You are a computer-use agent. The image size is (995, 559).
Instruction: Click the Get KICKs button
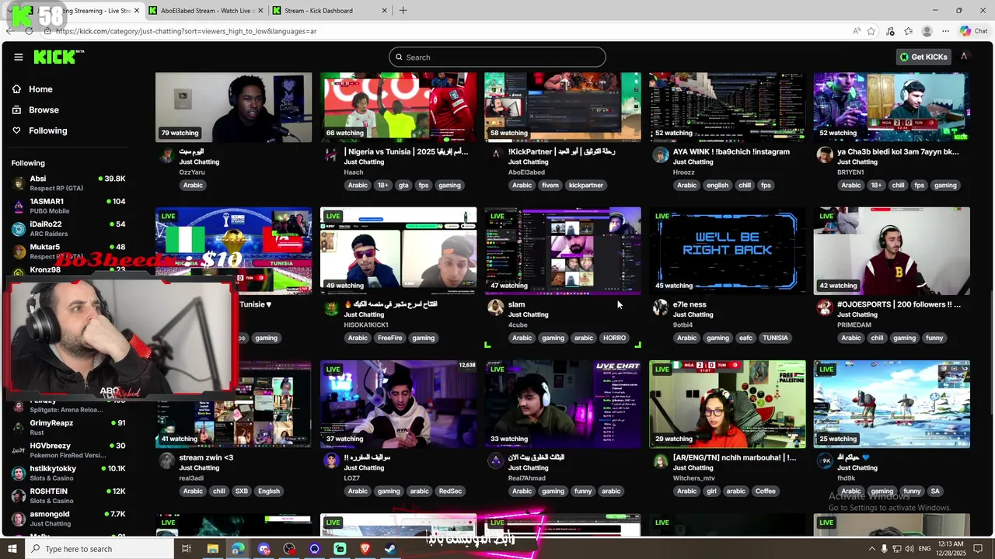click(x=923, y=57)
